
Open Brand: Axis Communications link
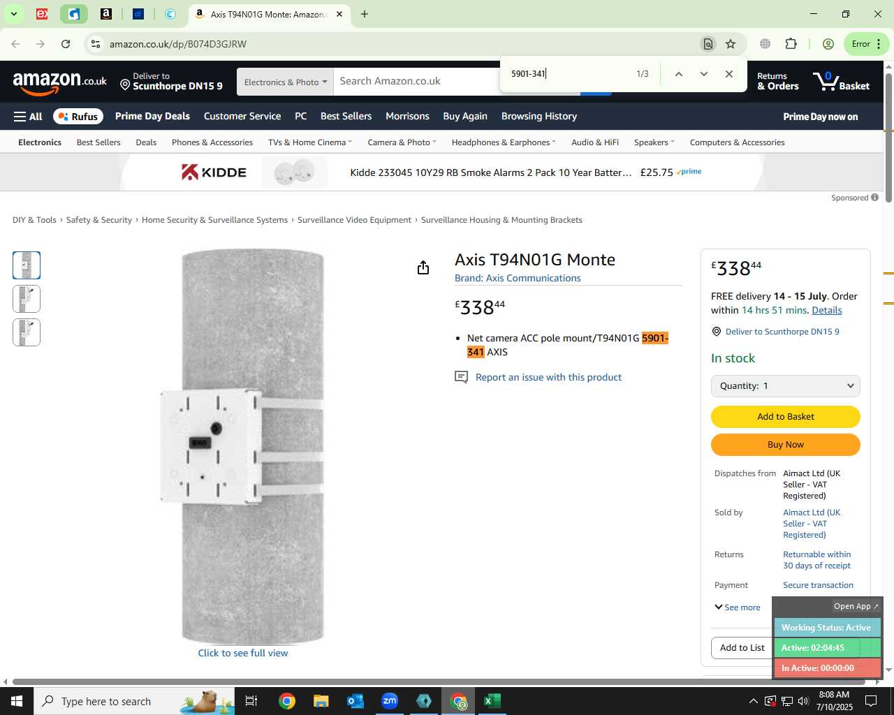[518, 278]
